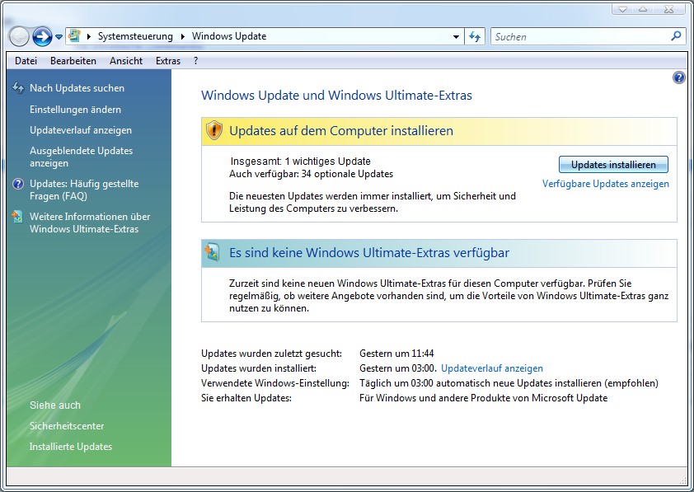The width and height of the screenshot is (694, 492).
Task: Open Verfügbare Updates anzeigen link
Action: point(606,184)
